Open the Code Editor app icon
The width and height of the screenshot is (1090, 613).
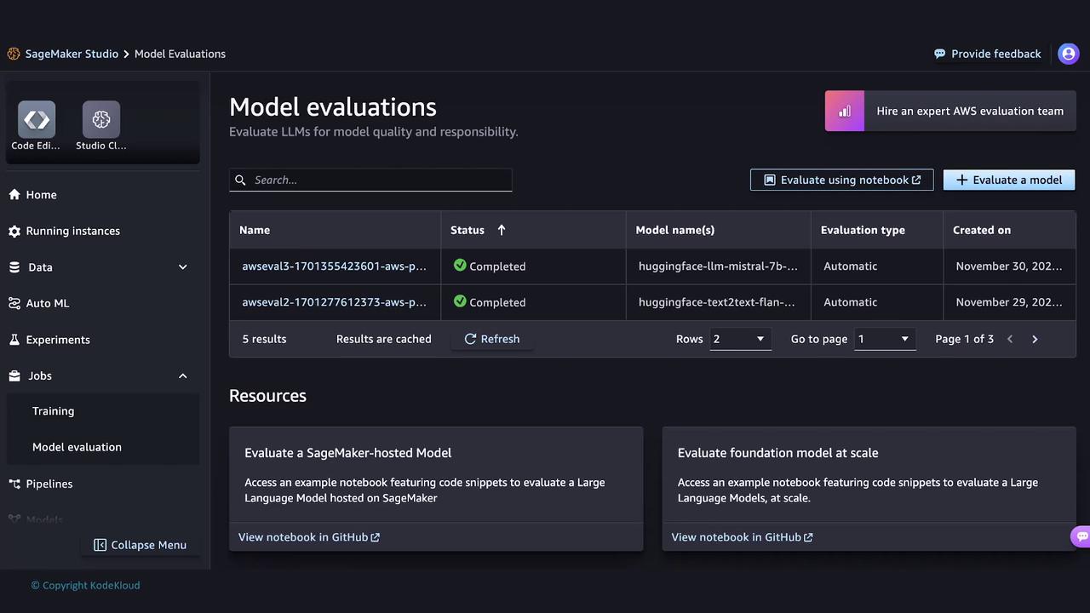(x=37, y=120)
